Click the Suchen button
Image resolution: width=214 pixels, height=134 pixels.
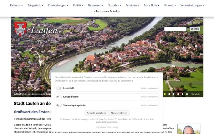tap(195, 29)
